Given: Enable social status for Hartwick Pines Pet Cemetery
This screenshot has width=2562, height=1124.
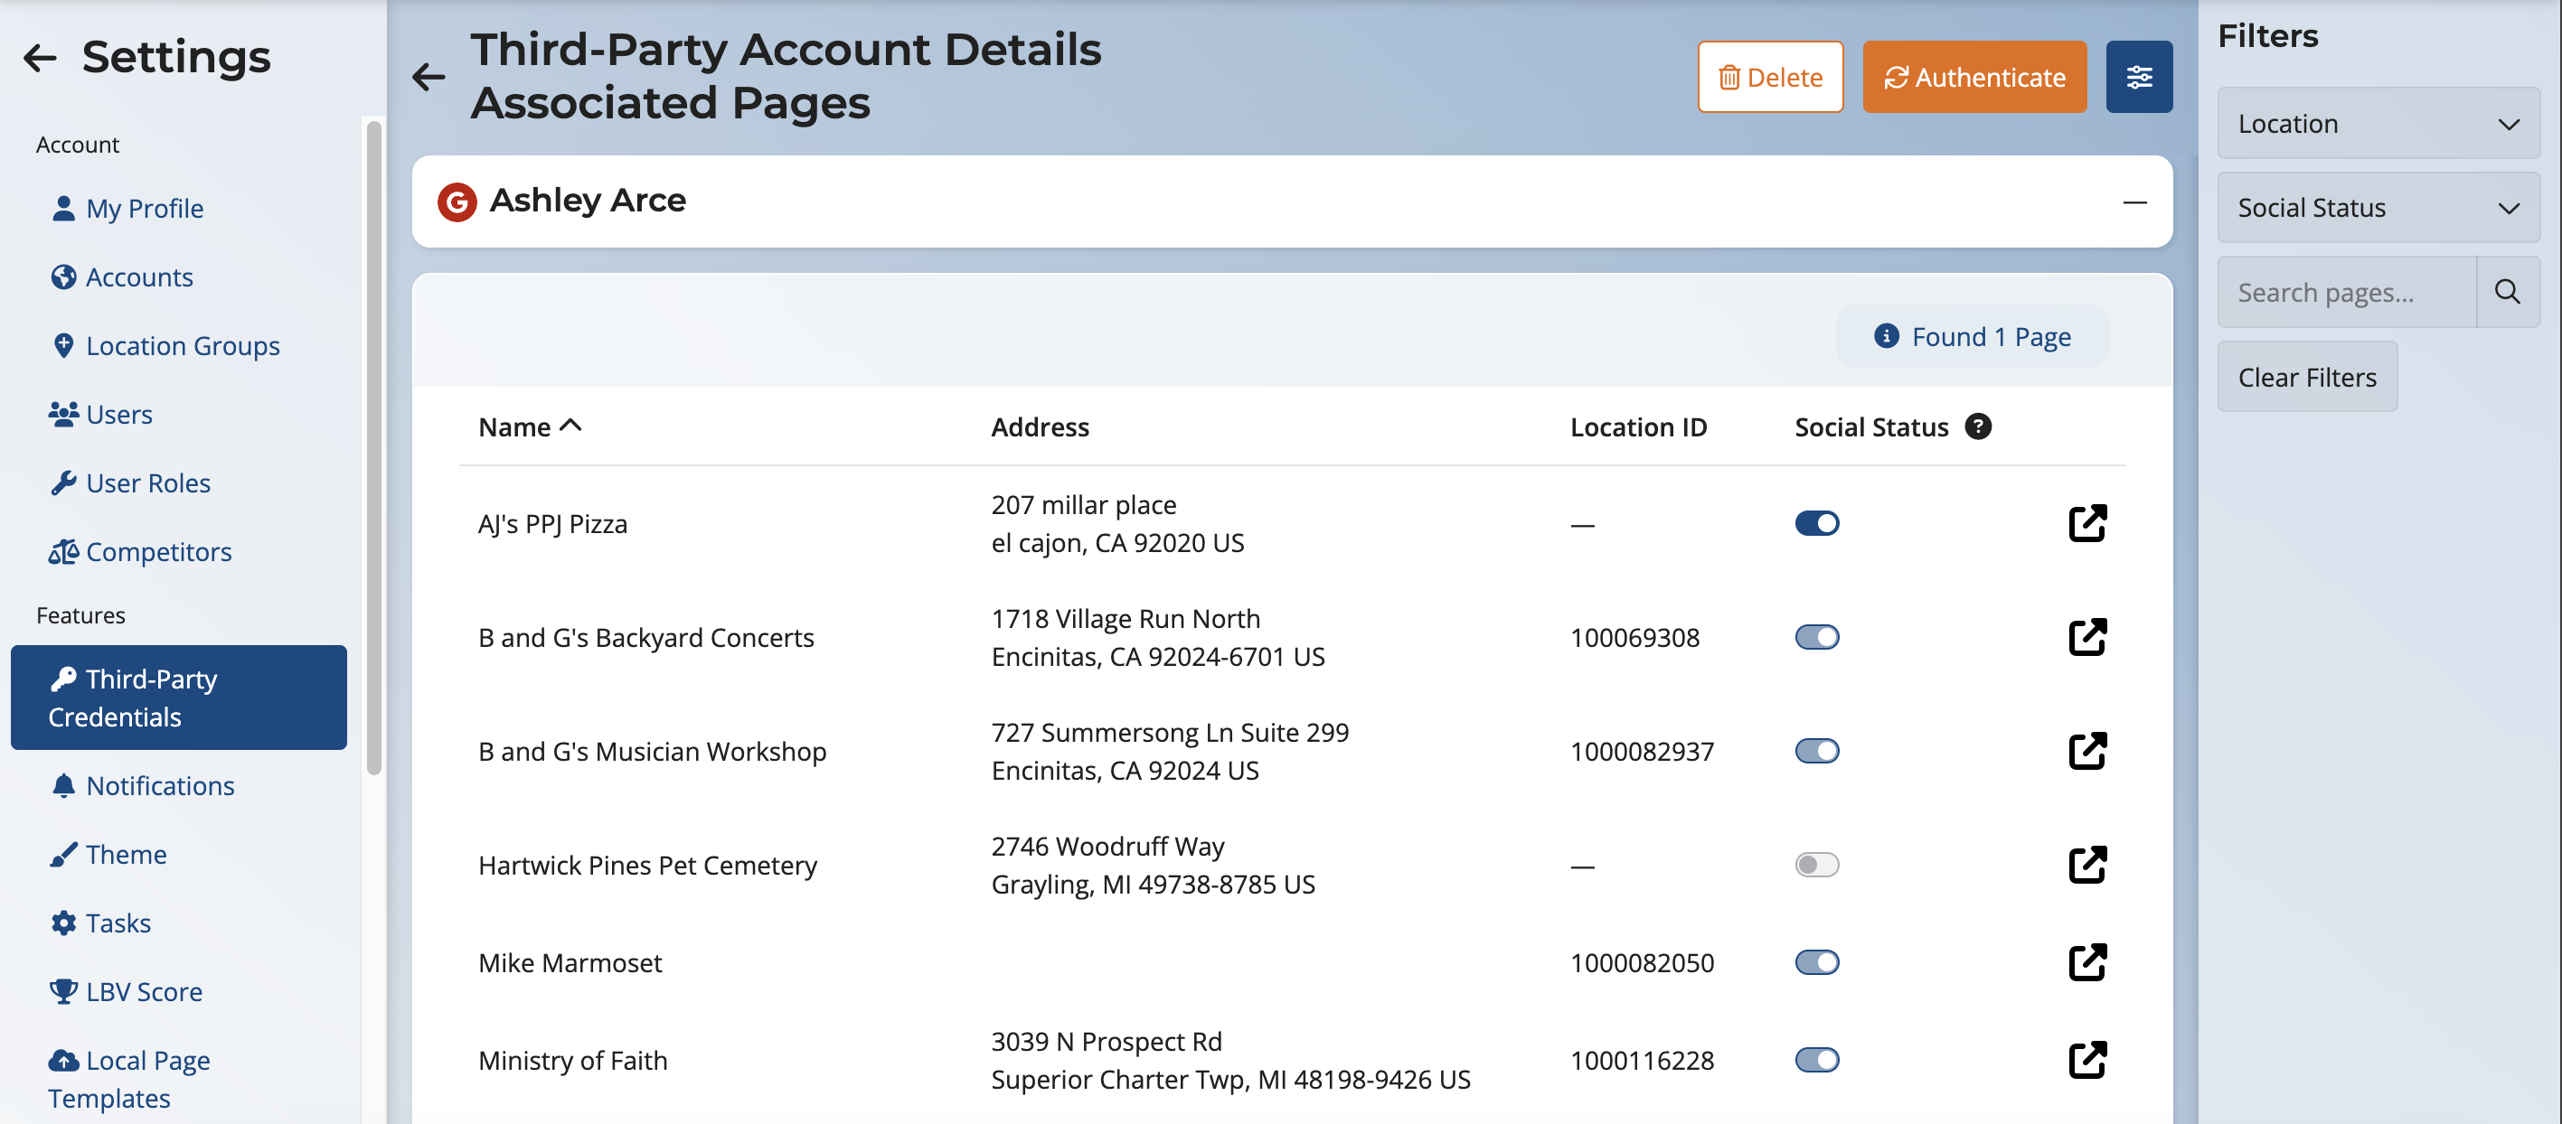Looking at the screenshot, I should coord(1816,865).
